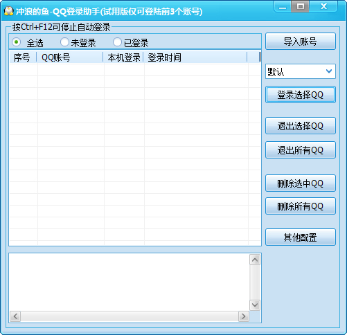
Task: Click the 删除选中QQ button
Action: click(x=301, y=183)
